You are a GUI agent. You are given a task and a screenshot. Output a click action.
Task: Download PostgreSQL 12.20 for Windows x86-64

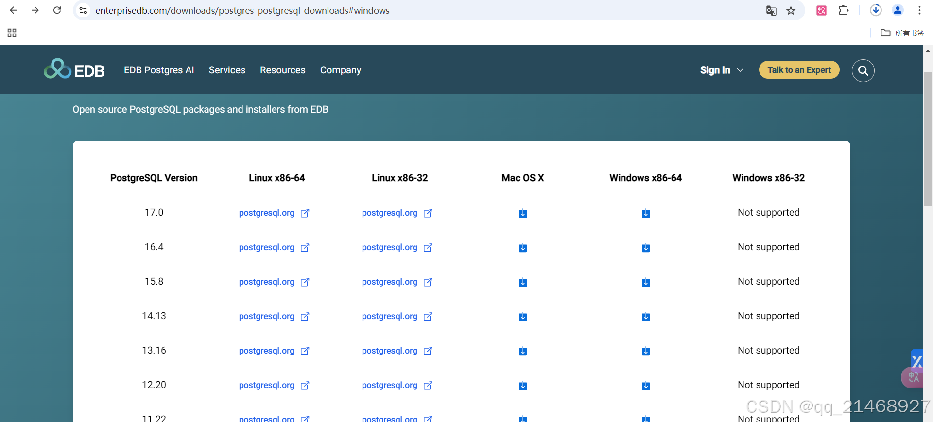(x=645, y=386)
